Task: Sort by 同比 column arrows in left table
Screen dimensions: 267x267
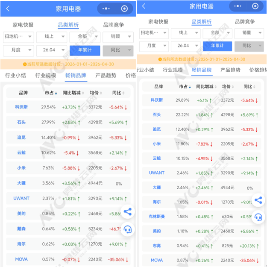Action: [123, 93]
